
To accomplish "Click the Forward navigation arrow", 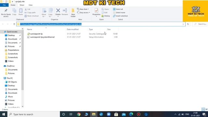I will [x=7, y=24].
